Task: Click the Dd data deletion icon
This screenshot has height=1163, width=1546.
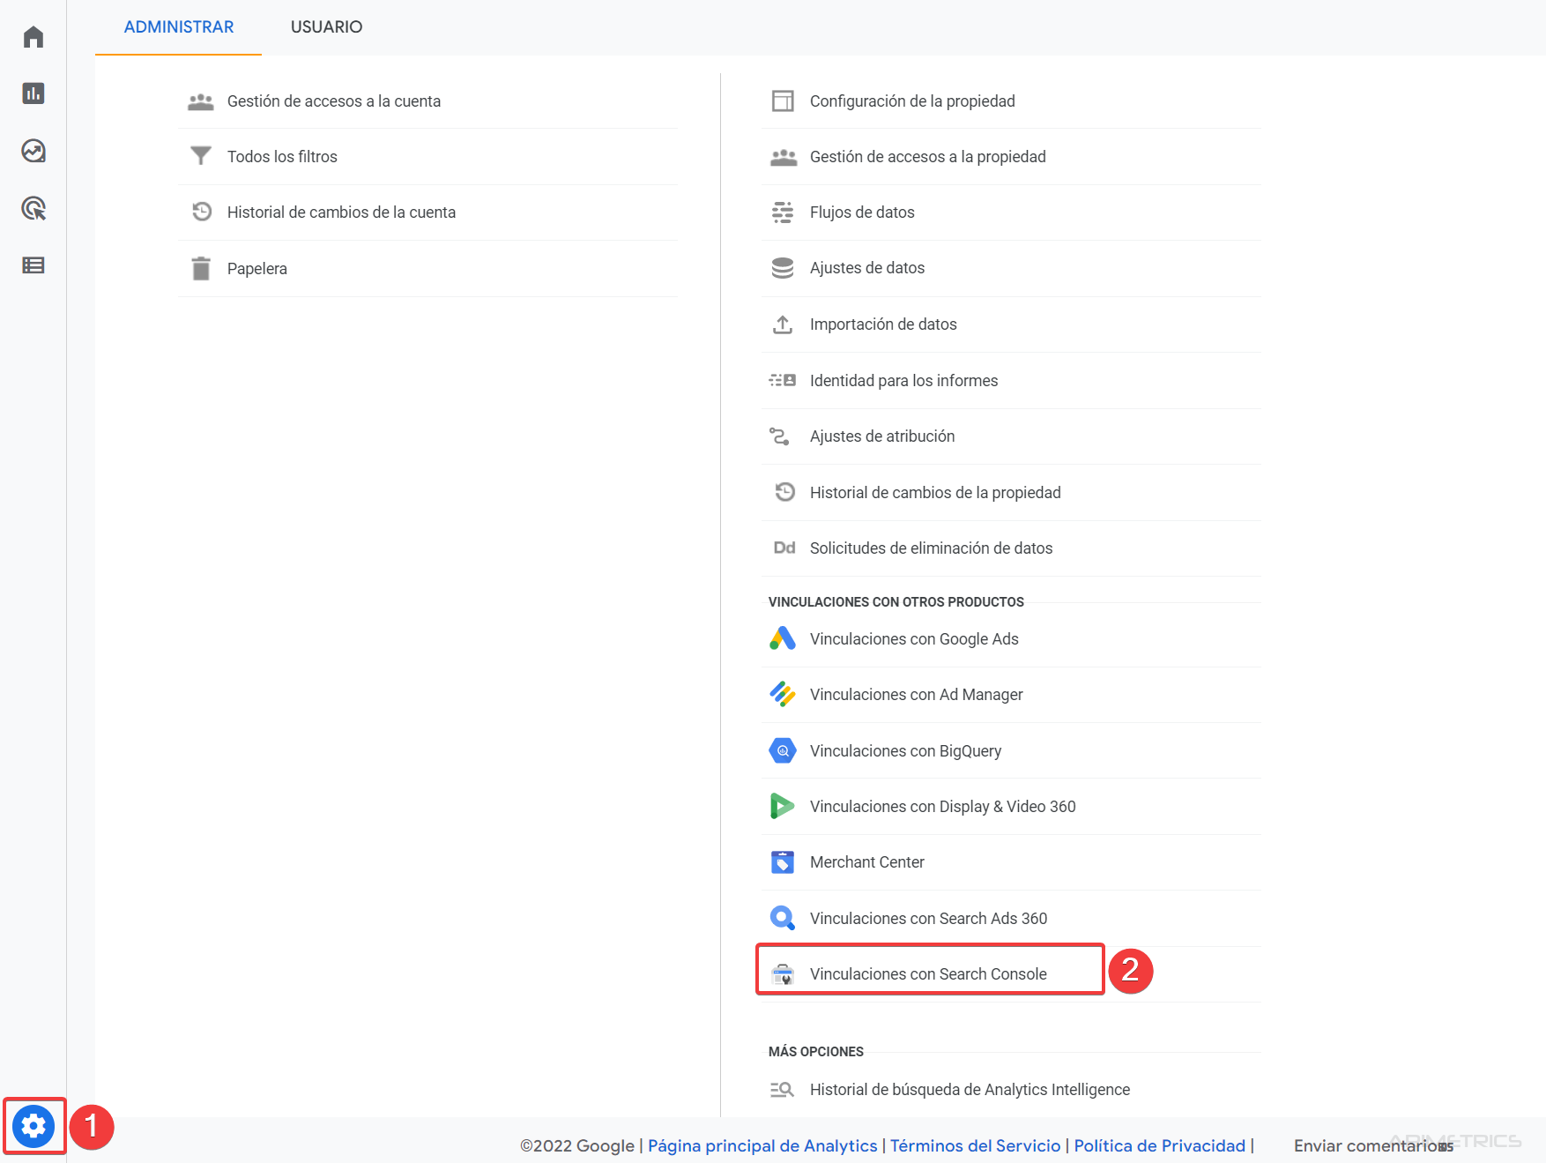Action: (784, 548)
